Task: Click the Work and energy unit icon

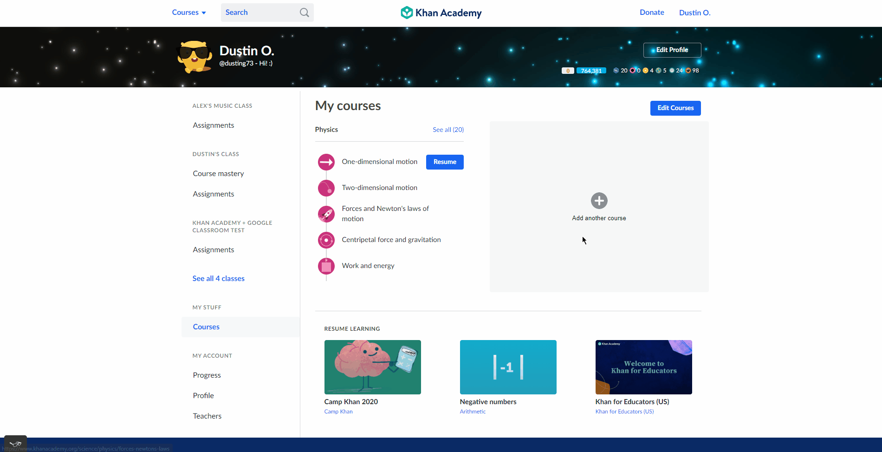Action: coord(326,266)
